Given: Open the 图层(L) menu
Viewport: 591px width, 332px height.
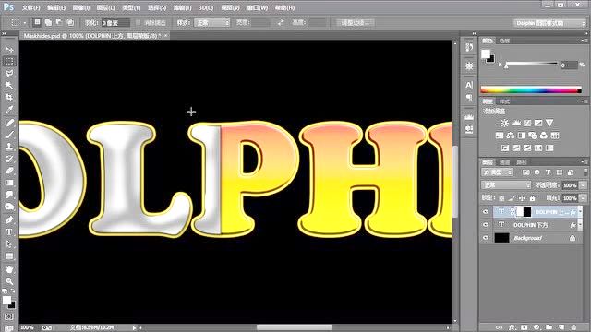Looking at the screenshot, I should click(x=105, y=7).
